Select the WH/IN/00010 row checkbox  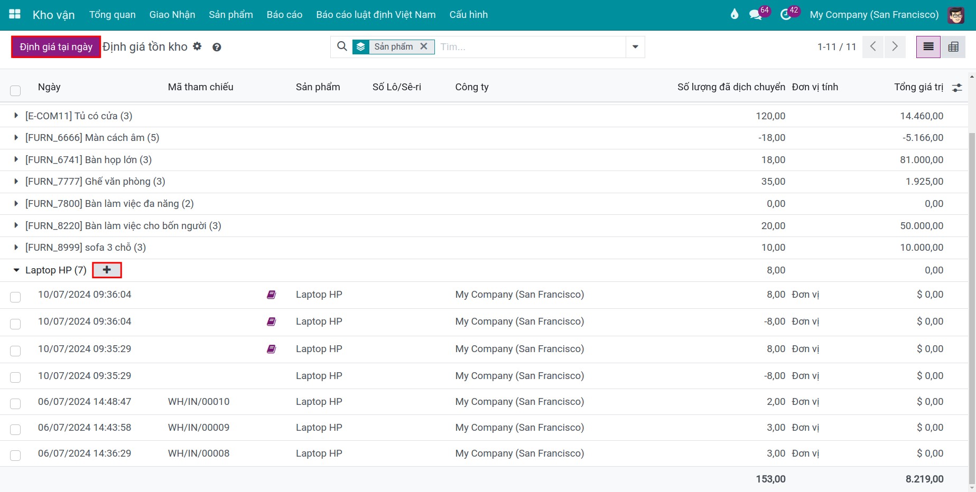tap(15, 404)
